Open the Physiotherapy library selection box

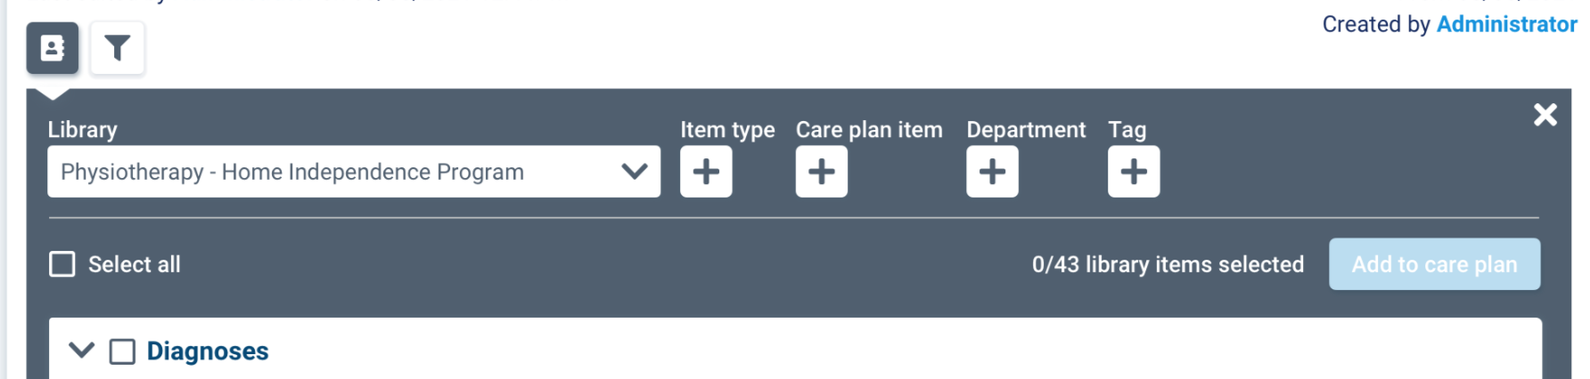point(339,172)
